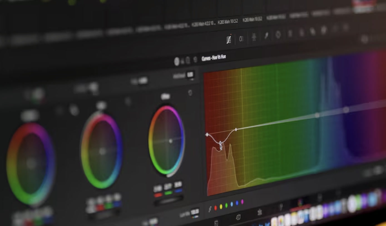Image resolution: width=386 pixels, height=226 pixels.
Task: Select the green hue preset dot
Action: (x=226, y=205)
